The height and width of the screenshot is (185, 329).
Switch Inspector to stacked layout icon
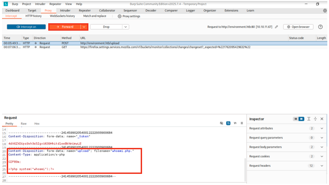[x=296, y=119]
